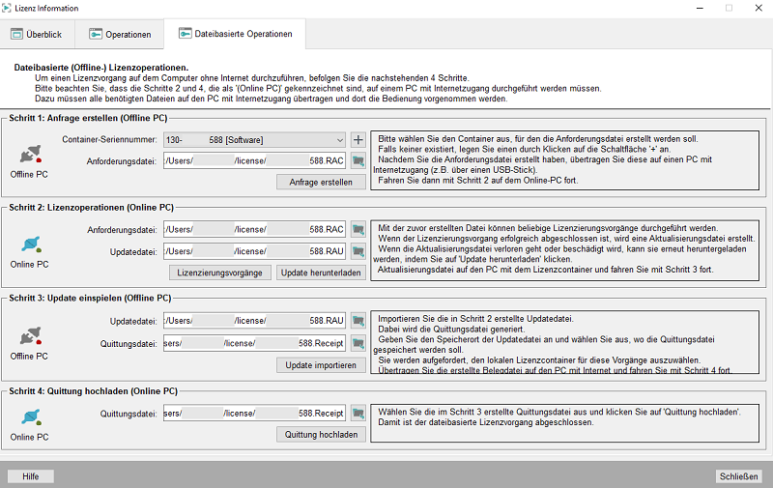Click the Quittungsdatei field in Schritt 3
773x488 pixels.
tap(254, 343)
